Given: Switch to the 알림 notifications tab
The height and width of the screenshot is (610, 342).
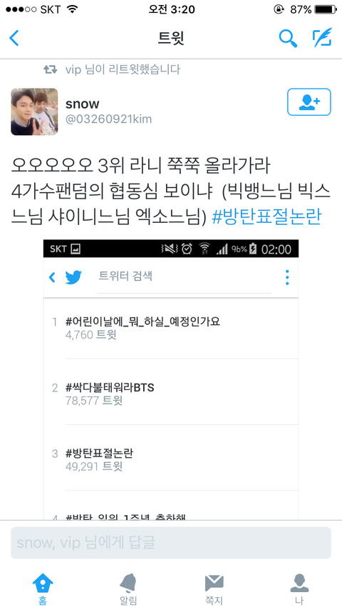Looking at the screenshot, I should pos(128,590).
